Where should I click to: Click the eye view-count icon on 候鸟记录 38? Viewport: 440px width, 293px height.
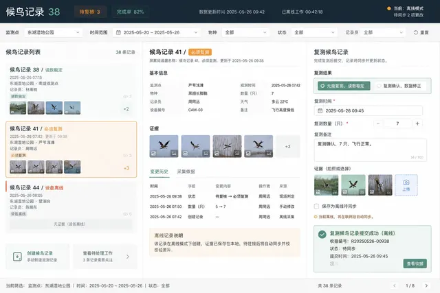[125, 96]
